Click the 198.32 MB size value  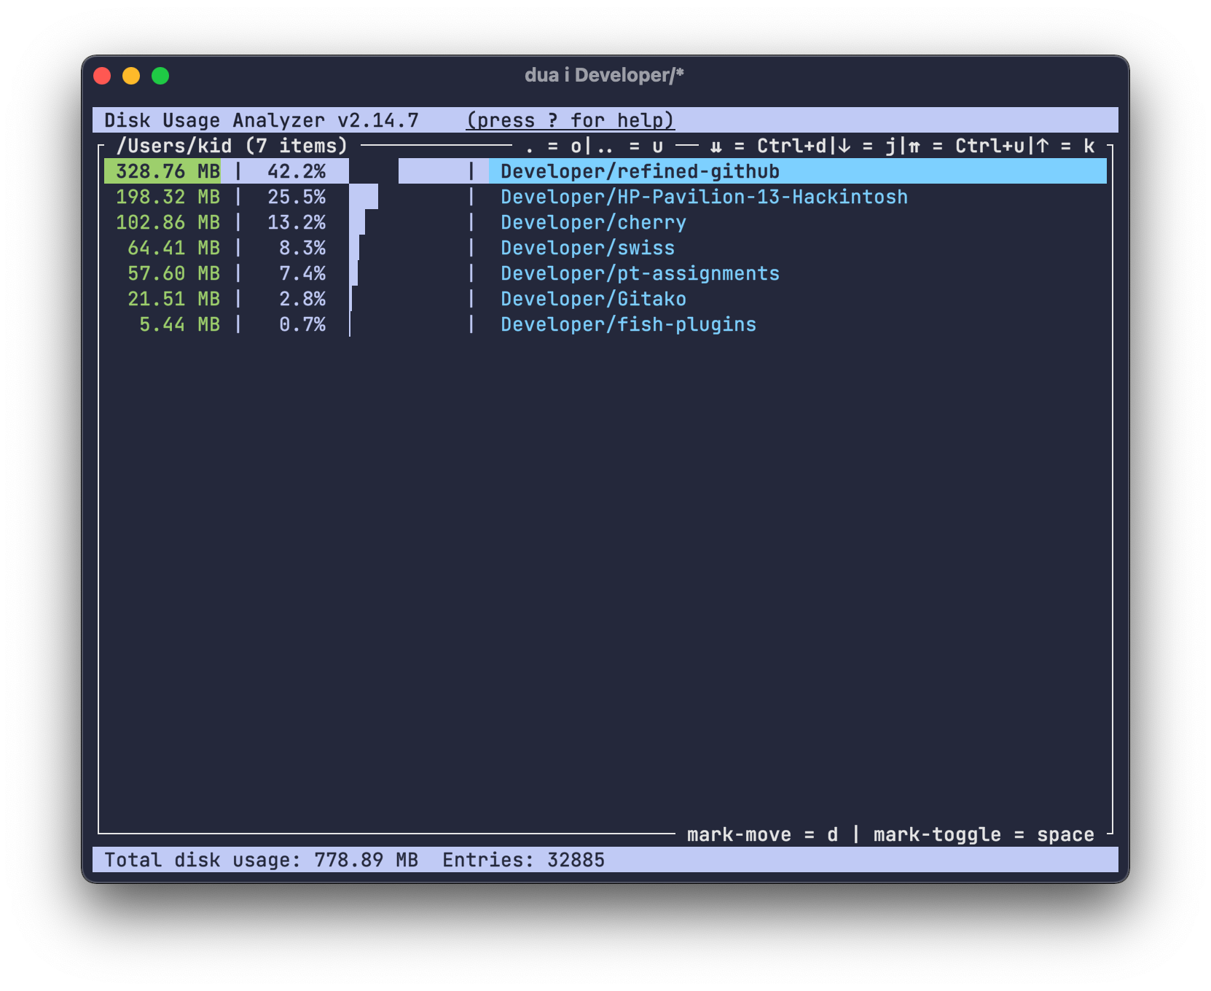click(x=168, y=197)
